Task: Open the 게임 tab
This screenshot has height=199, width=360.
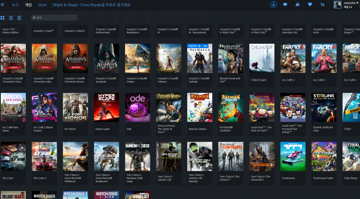Action: [28, 5]
